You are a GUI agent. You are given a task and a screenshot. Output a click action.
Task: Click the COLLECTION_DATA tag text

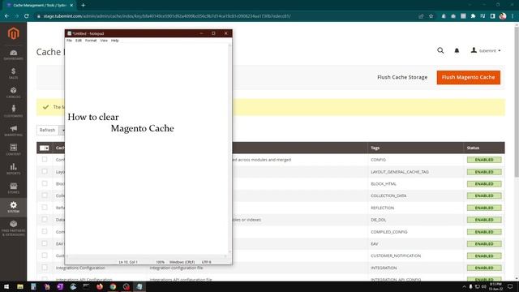pos(388,195)
